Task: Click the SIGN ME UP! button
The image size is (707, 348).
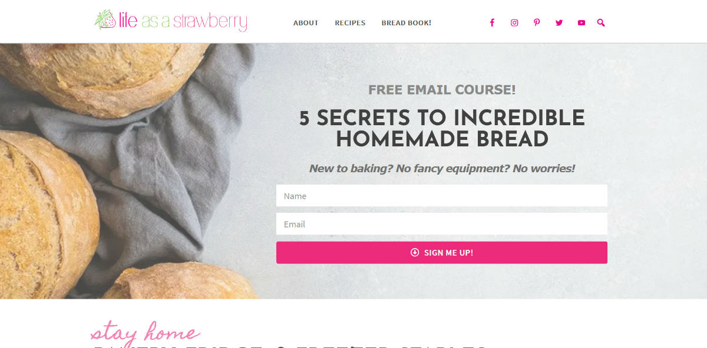Action: [442, 252]
